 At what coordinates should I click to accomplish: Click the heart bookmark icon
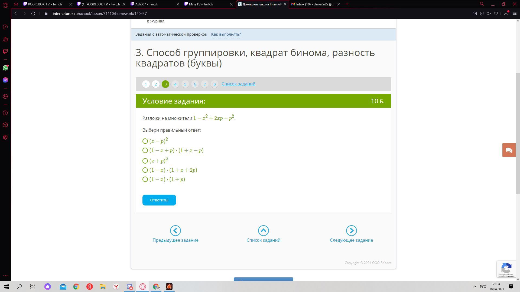(496, 14)
